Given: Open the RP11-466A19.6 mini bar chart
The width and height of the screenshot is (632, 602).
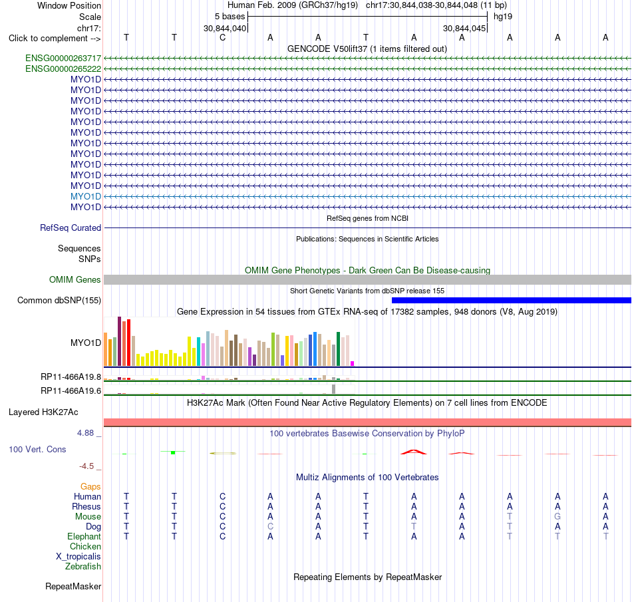Looking at the screenshot, I should point(229,390).
